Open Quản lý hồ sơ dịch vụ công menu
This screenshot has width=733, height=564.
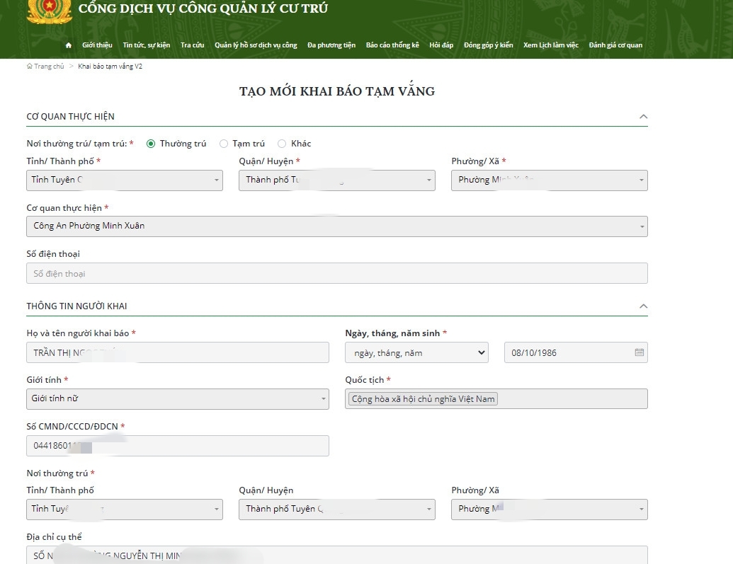click(256, 45)
